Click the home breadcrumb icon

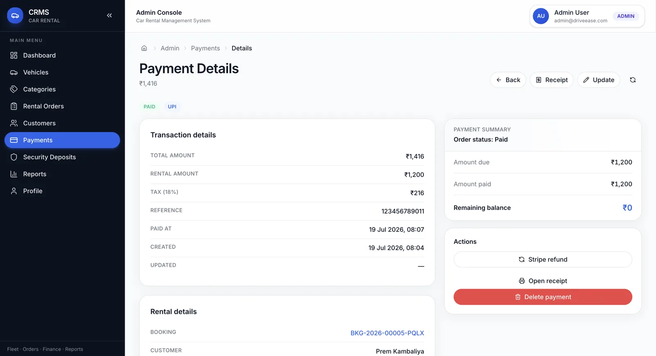click(x=144, y=48)
